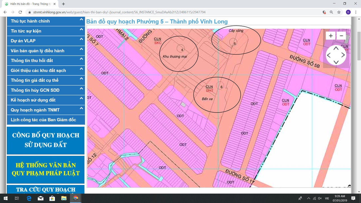Open Microsoft Store from the taskbar

pos(52,198)
